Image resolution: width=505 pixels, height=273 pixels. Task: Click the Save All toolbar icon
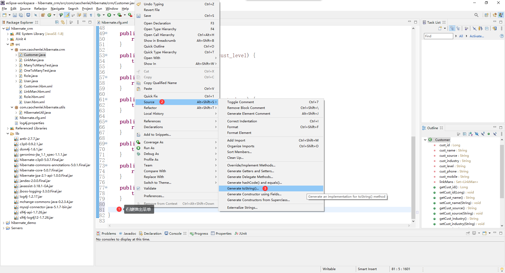click(21, 15)
